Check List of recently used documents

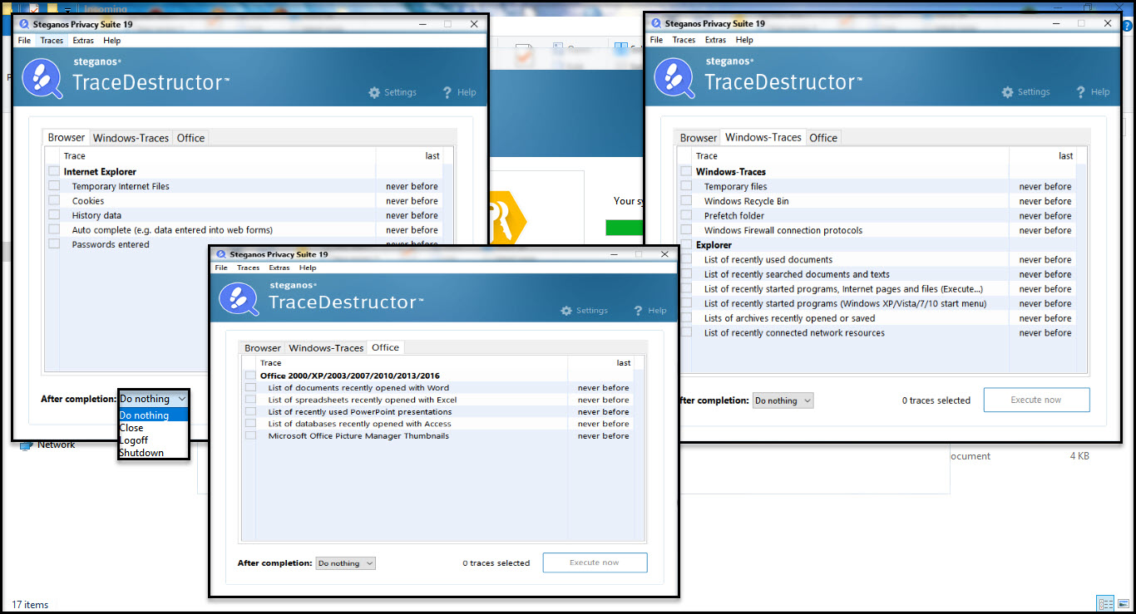point(686,259)
